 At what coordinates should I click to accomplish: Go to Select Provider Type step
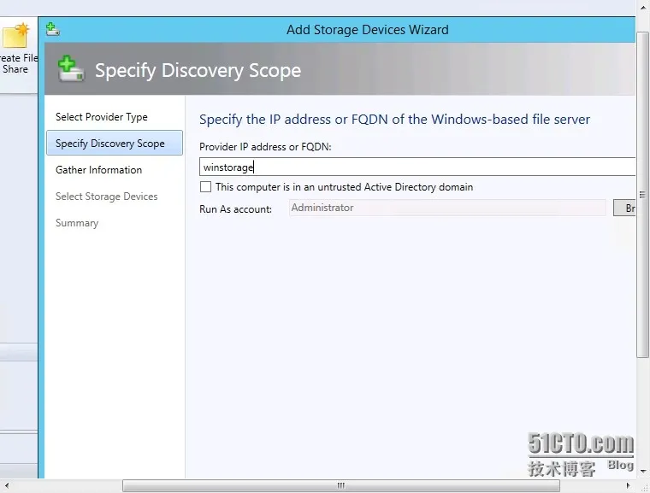point(101,117)
